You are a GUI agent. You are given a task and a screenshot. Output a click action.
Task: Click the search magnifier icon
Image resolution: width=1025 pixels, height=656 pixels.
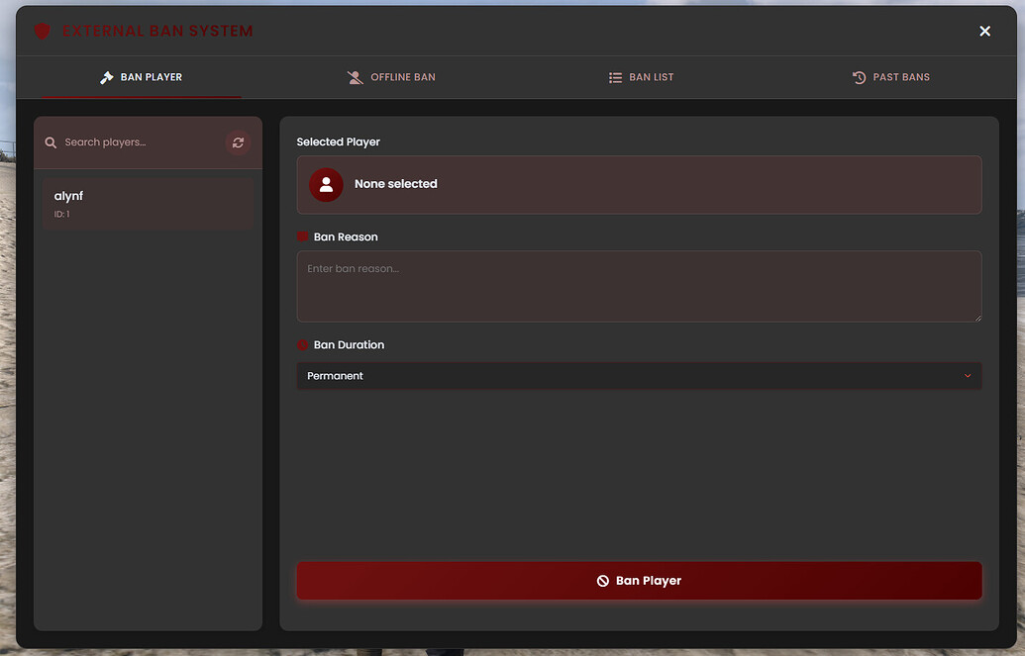pyautogui.click(x=51, y=141)
